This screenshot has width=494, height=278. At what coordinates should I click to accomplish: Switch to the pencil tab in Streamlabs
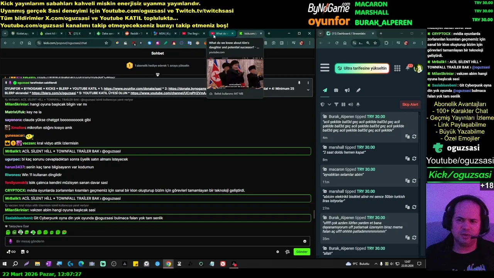[358, 90]
